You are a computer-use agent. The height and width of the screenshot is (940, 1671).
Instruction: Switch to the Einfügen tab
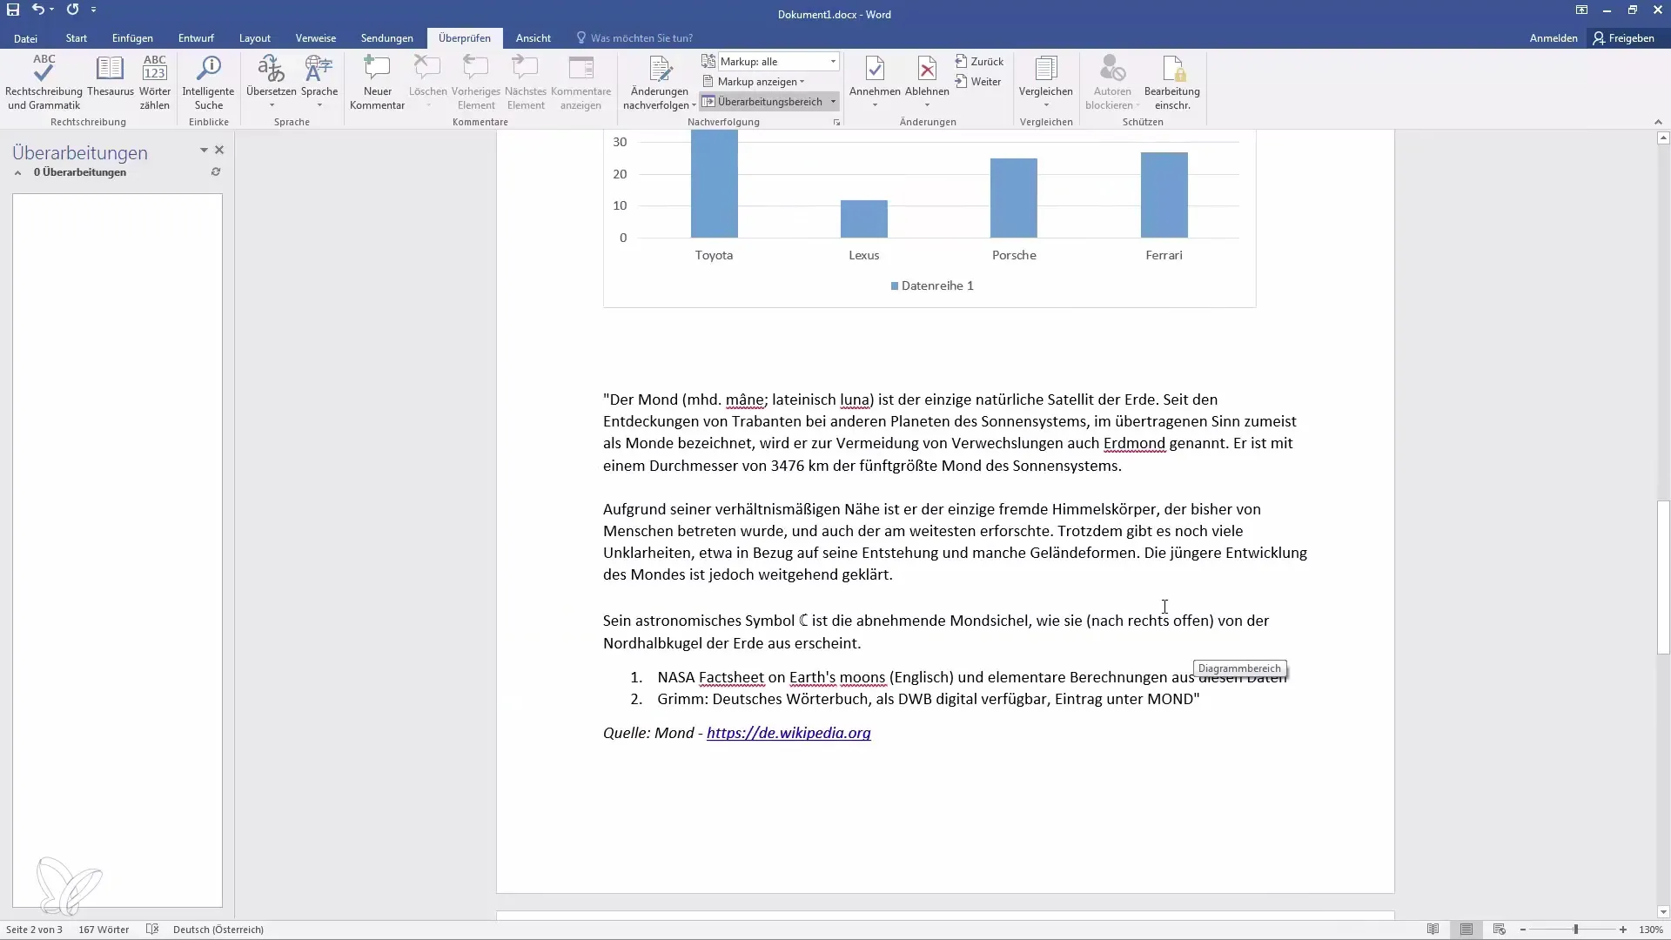[x=132, y=38]
